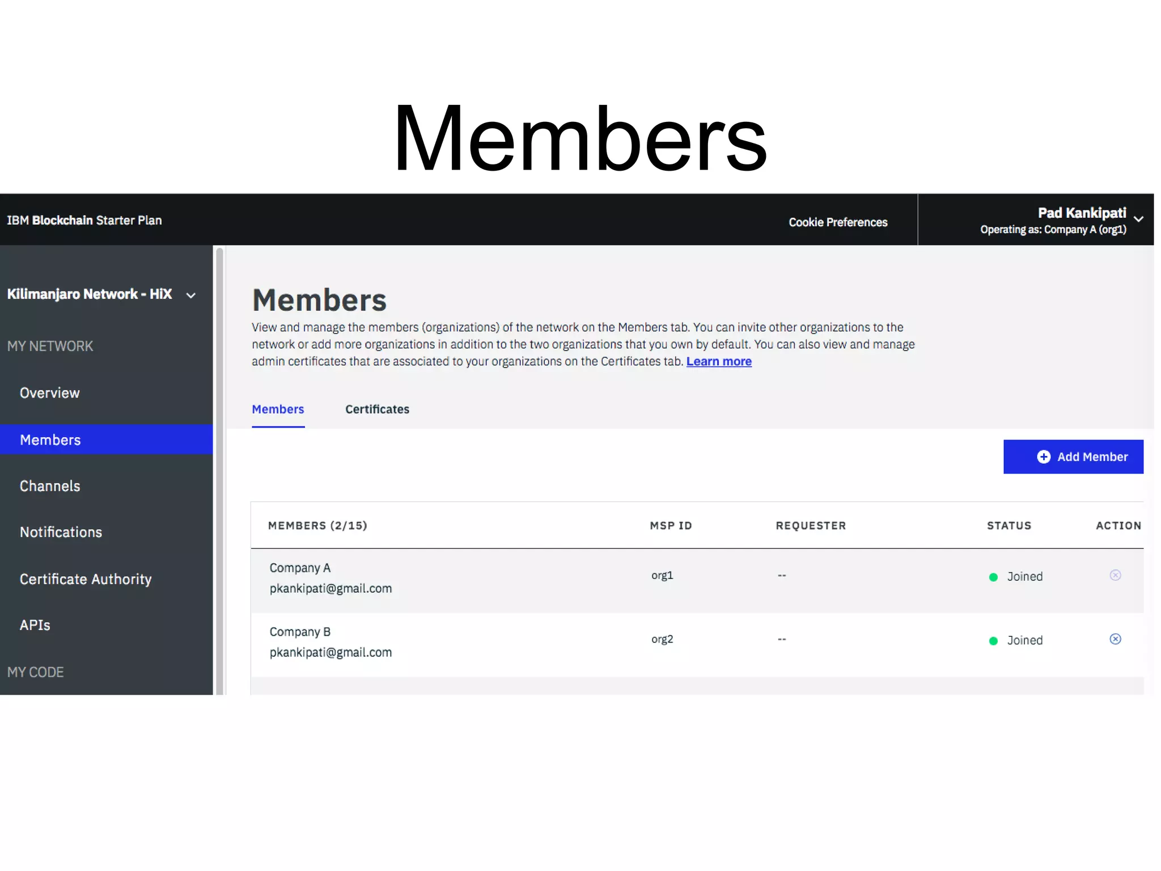Click the remove icon for Company A
Screen dimensions: 1161x871
pos(1115,575)
